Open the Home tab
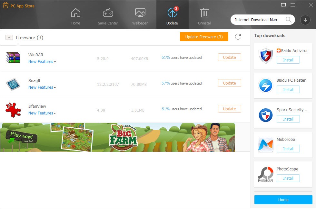The width and height of the screenshot is (316, 209). pyautogui.click(x=75, y=16)
